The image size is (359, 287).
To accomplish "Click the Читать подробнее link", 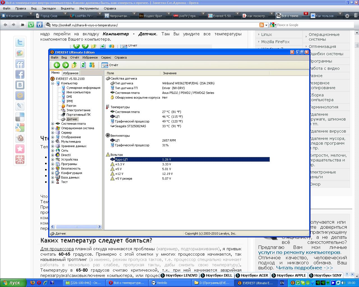I will pos(304,268).
